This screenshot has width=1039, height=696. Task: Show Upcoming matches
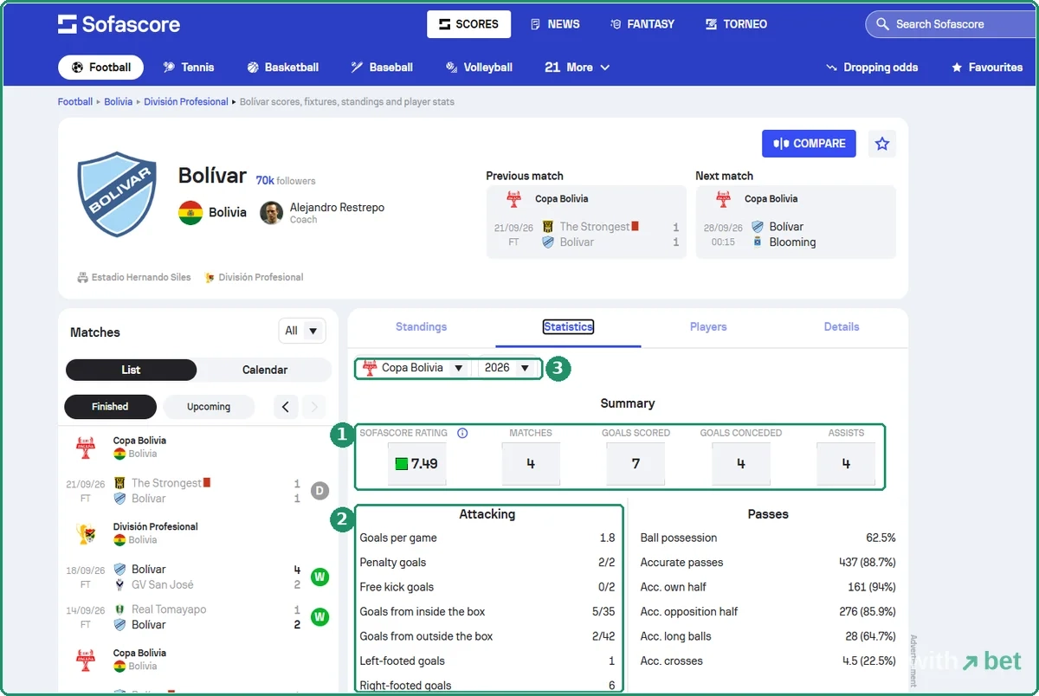coord(209,407)
